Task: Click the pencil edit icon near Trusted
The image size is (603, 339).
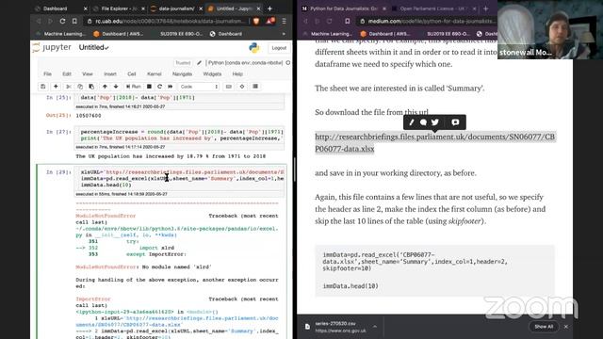Action: [x=199, y=63]
